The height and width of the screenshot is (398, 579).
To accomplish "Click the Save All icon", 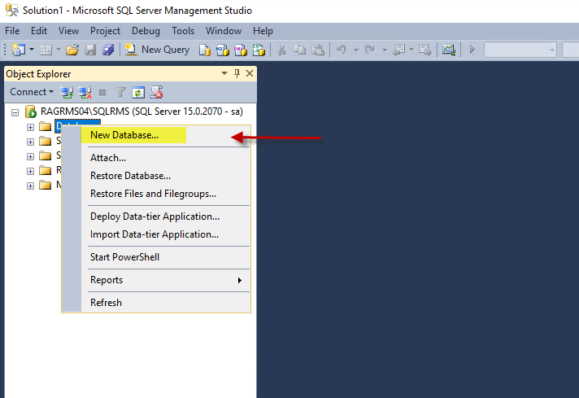I will pos(108,50).
